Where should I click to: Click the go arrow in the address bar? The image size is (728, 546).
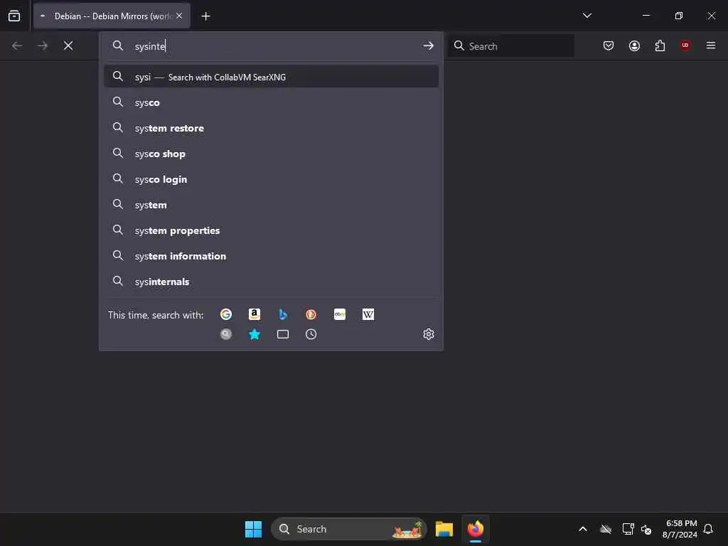pyautogui.click(x=429, y=45)
